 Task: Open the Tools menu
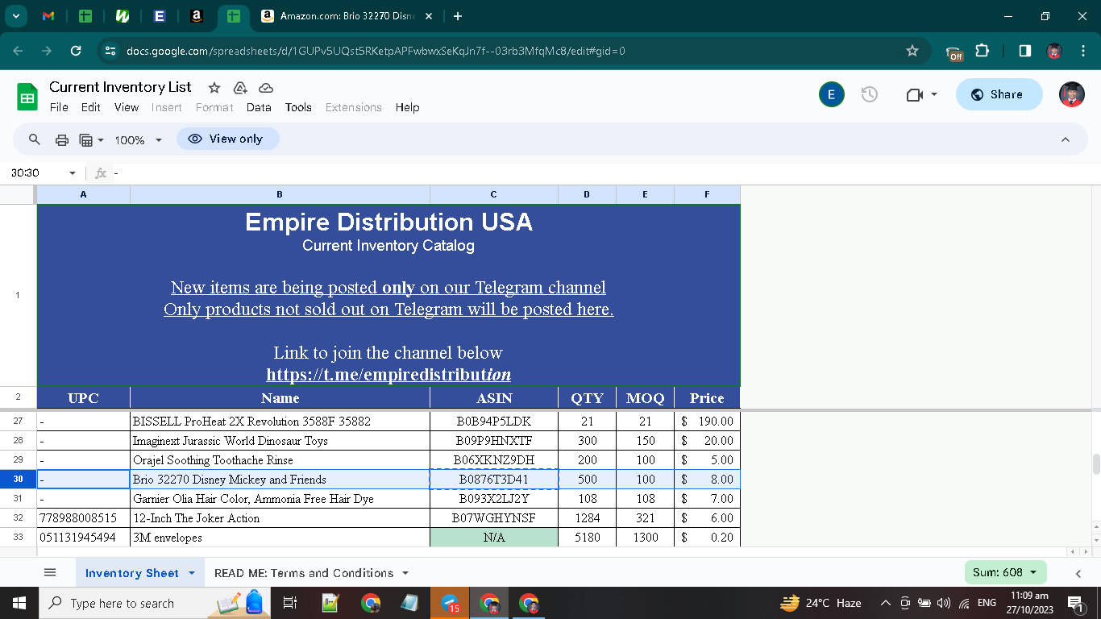[x=298, y=107]
